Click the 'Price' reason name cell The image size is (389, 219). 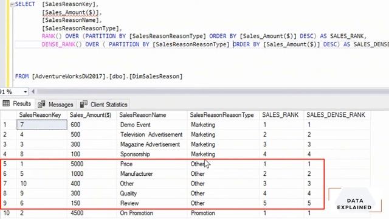pyautogui.click(x=152, y=164)
